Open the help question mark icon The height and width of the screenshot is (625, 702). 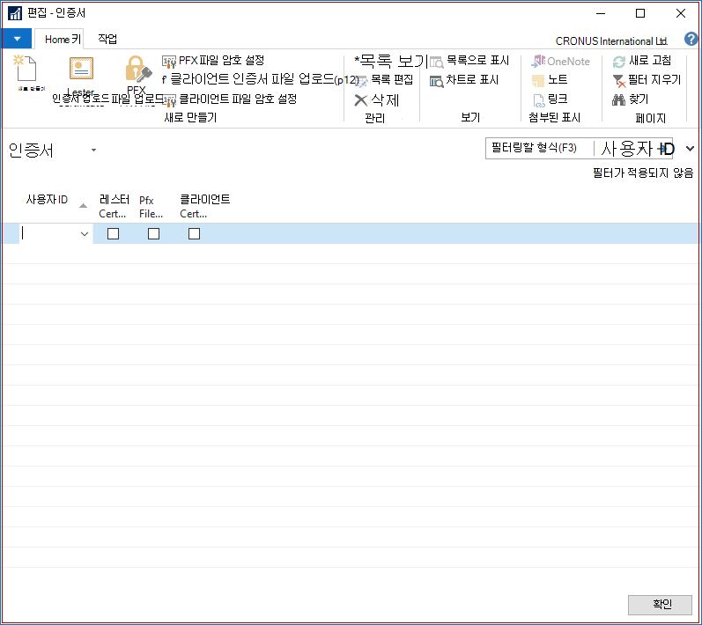691,39
